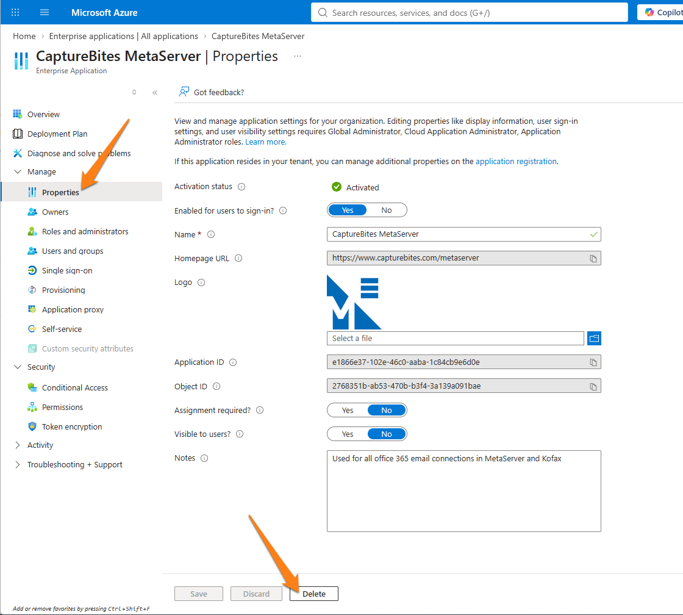Click the Assignment required info icon
Screen dimensions: 683x615
[260, 410]
